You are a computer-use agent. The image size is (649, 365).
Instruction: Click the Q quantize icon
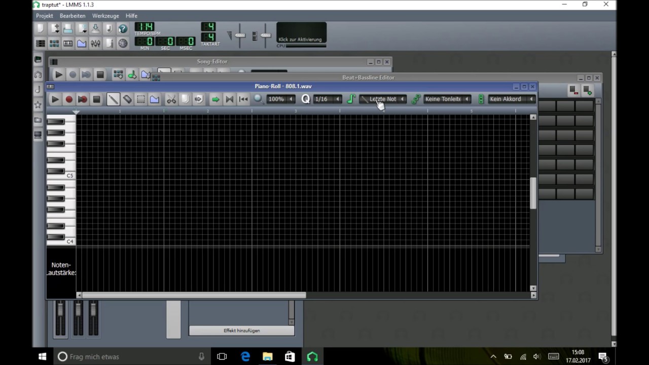click(305, 99)
